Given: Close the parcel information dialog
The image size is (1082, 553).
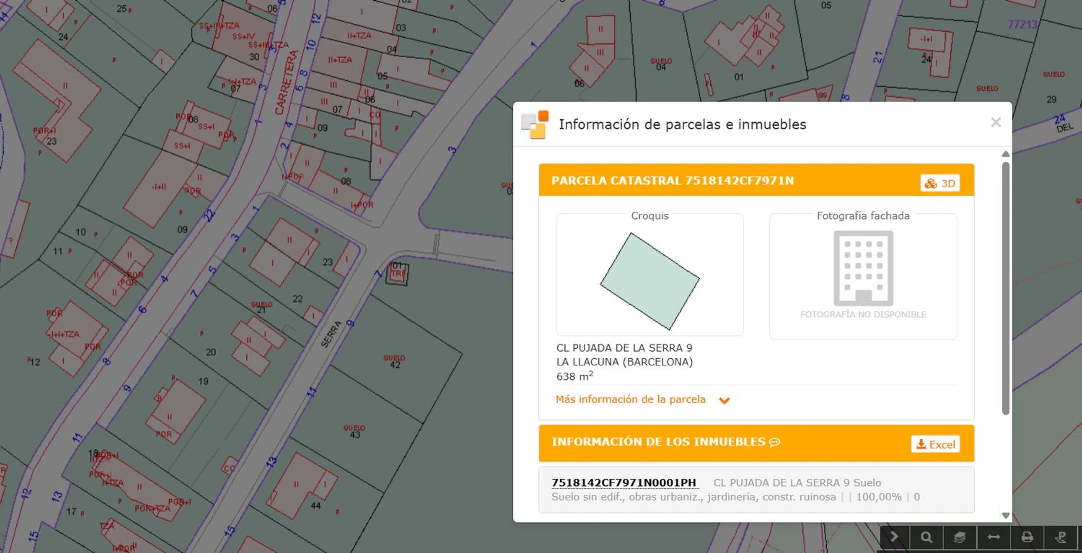Looking at the screenshot, I should (x=995, y=122).
